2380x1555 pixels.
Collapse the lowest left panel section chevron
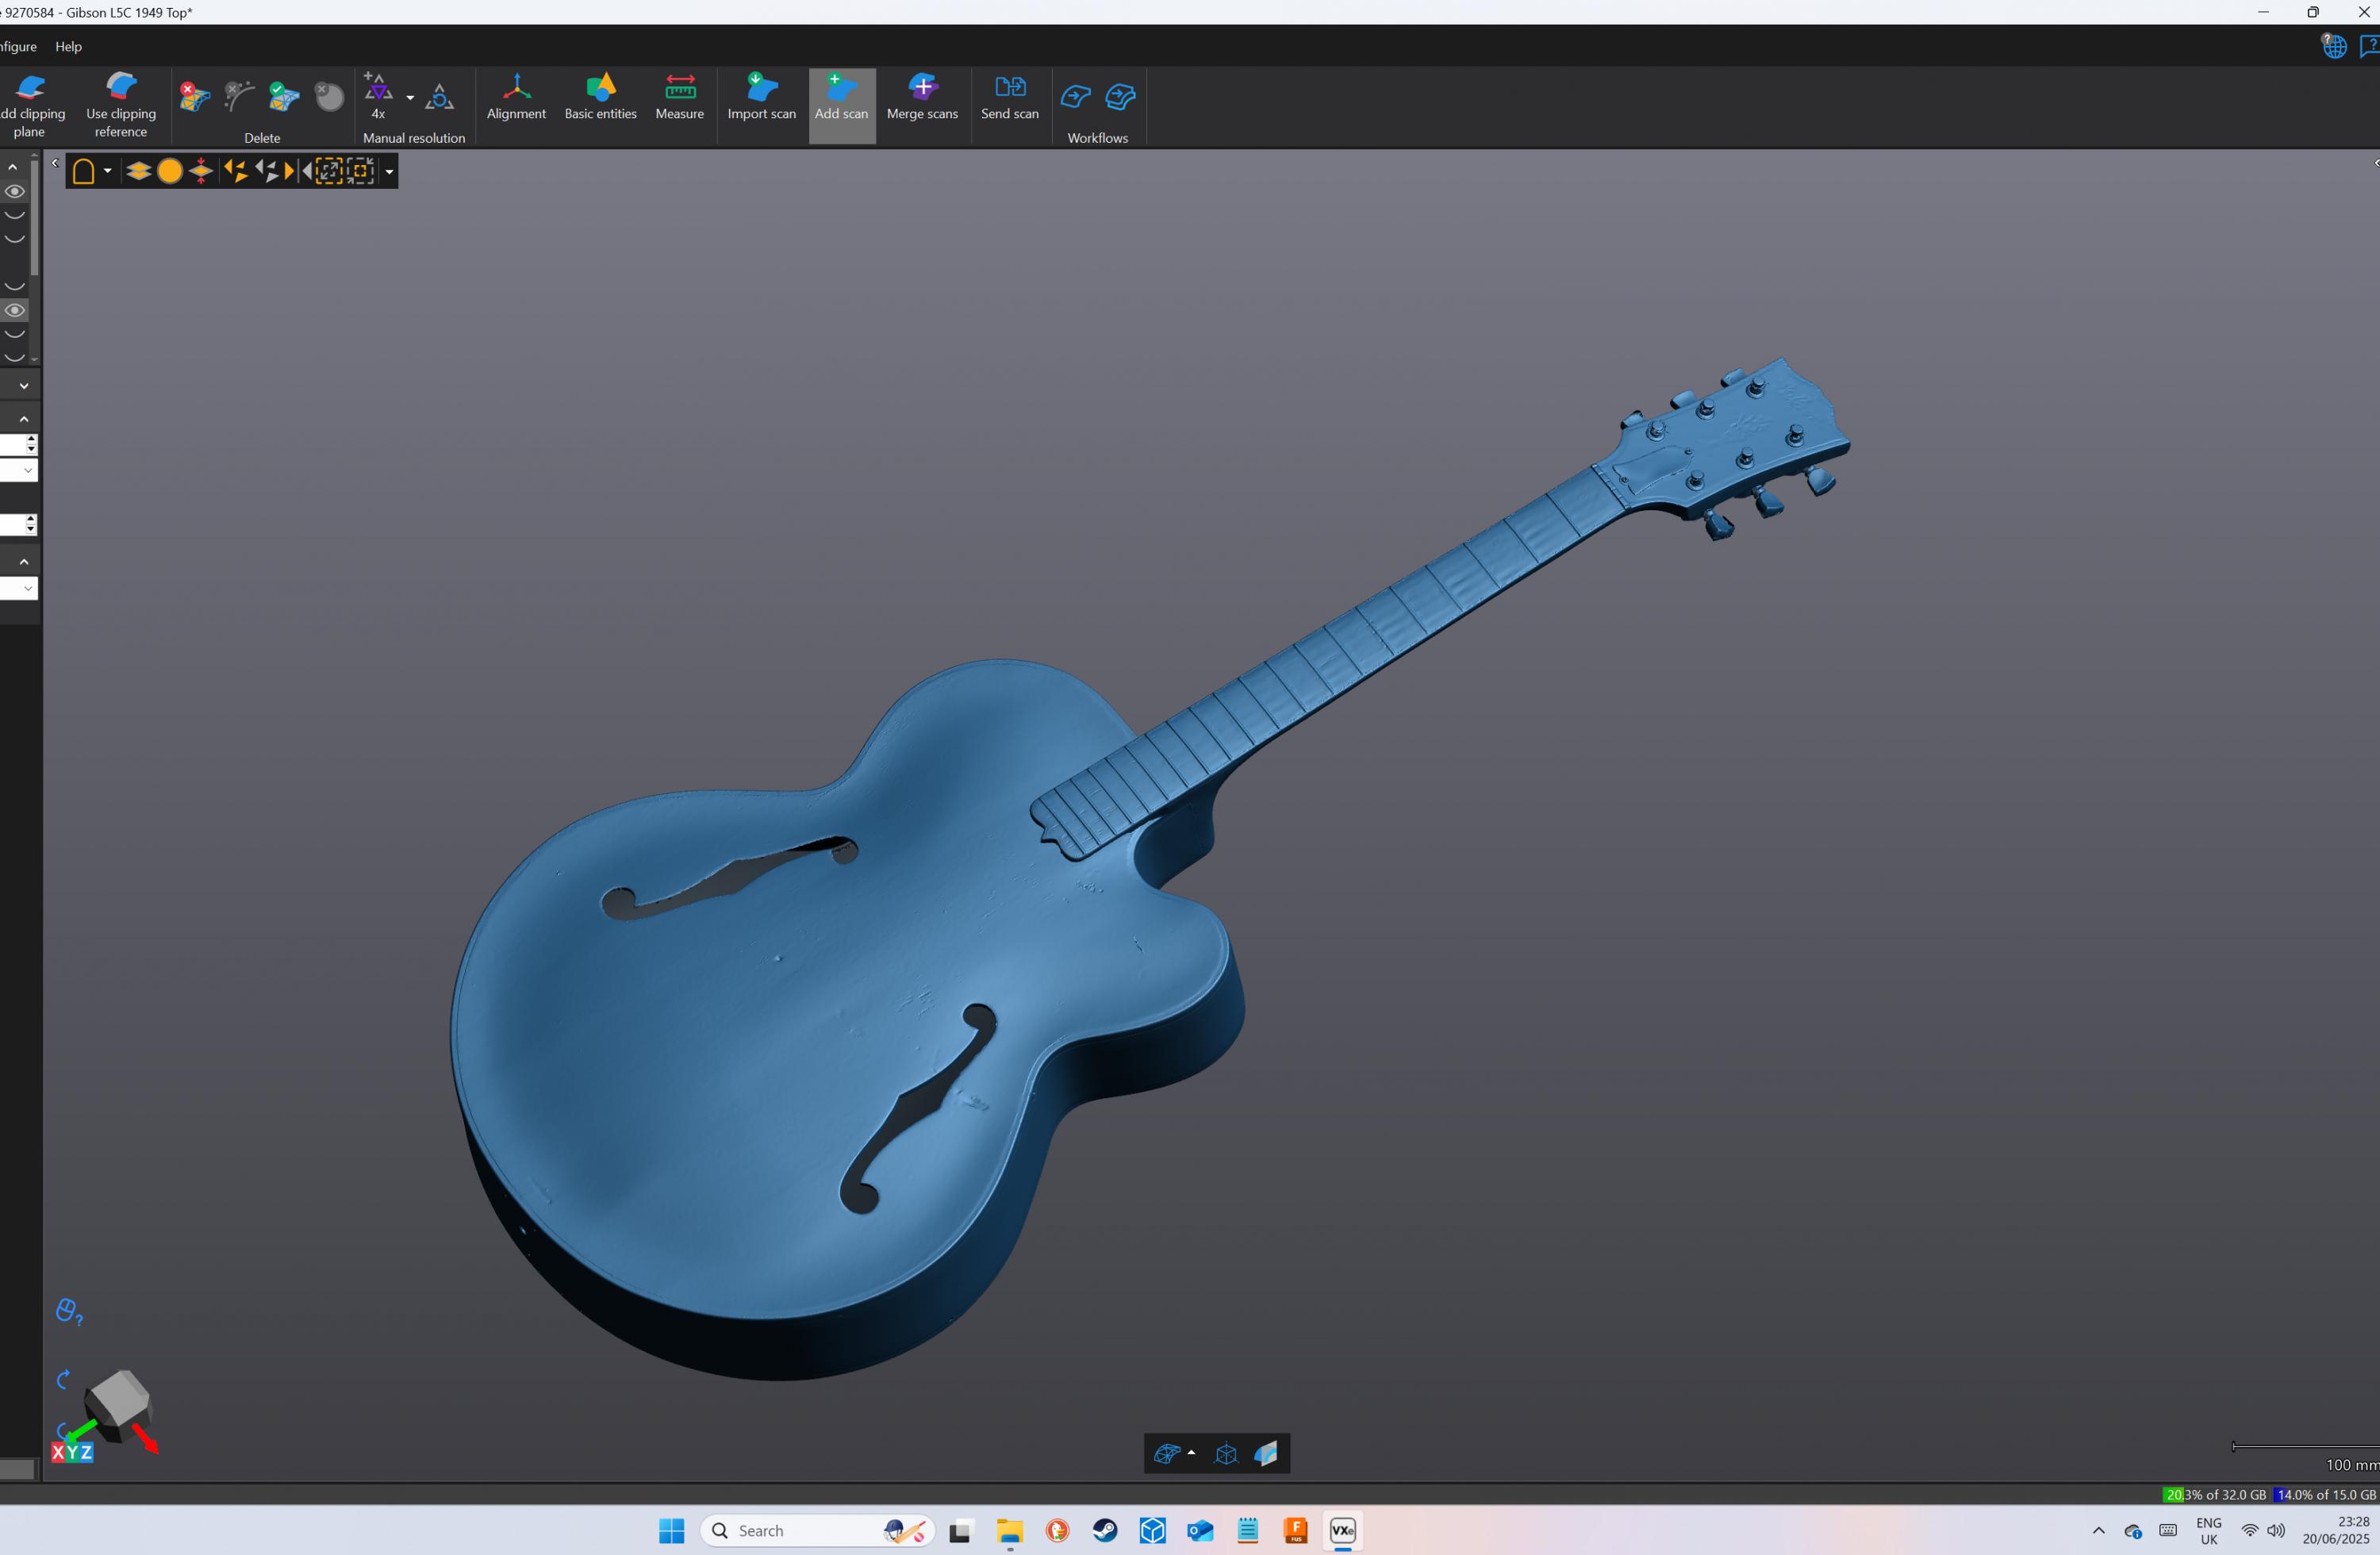pyautogui.click(x=24, y=562)
